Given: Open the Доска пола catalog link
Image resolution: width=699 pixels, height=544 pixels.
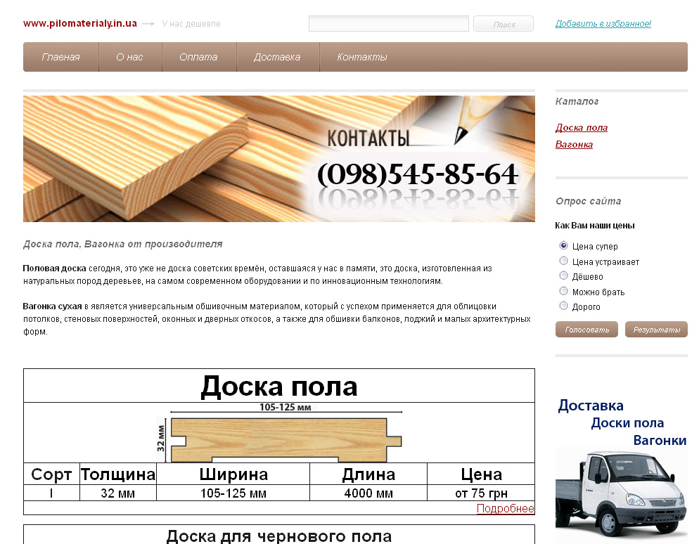Looking at the screenshot, I should click(x=582, y=127).
